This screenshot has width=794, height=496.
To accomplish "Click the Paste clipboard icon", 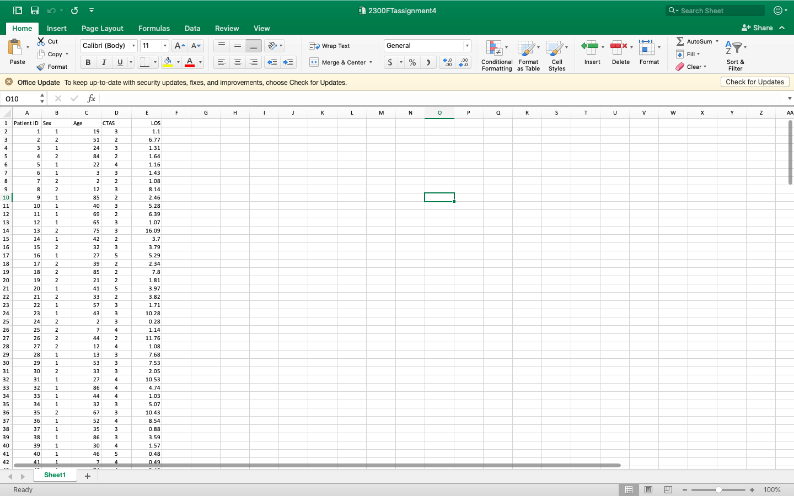I will 15,47.
